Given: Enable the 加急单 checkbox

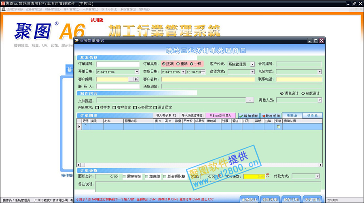Looking at the screenshot, I should (146, 177).
